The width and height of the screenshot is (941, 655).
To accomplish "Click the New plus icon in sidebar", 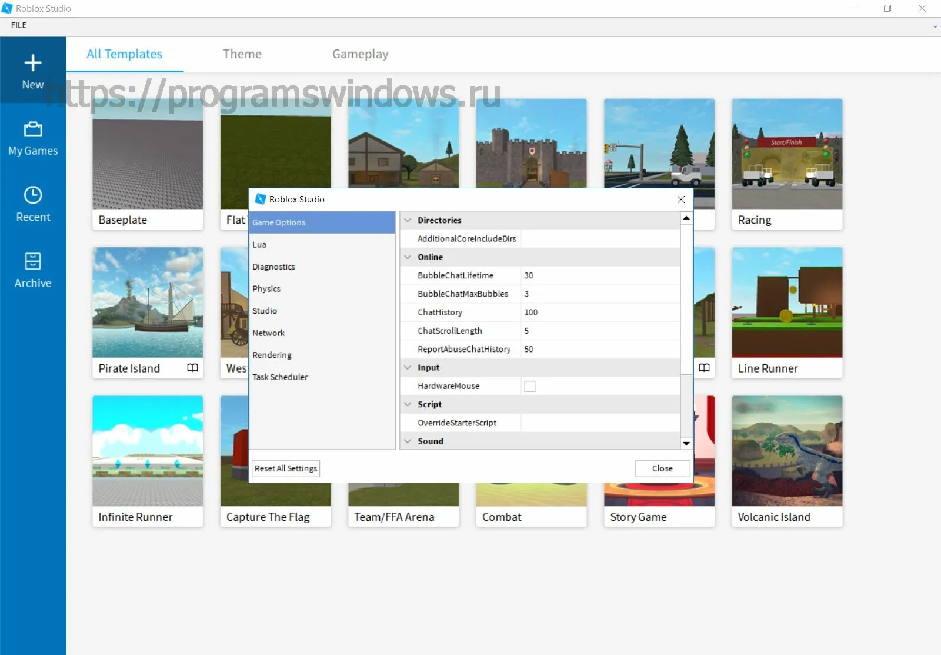I will coord(33,62).
